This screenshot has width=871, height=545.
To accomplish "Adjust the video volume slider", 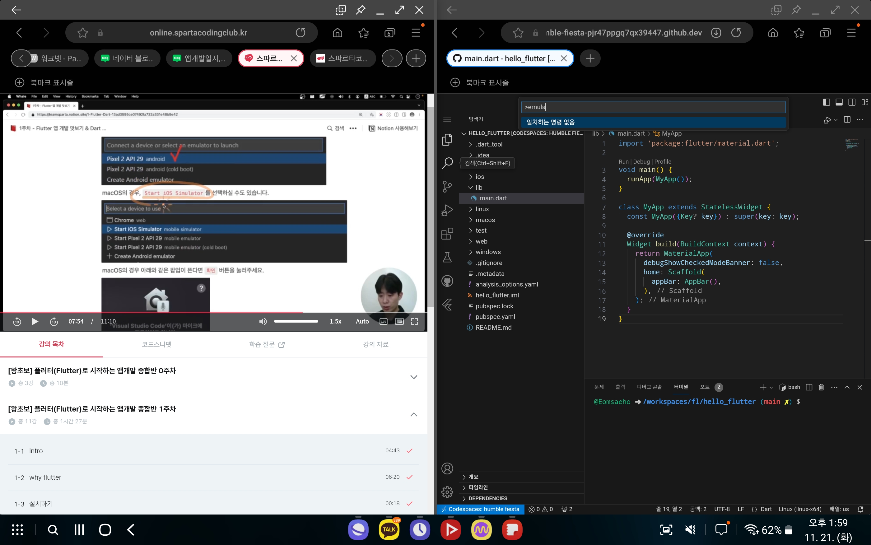I will pos(296,321).
